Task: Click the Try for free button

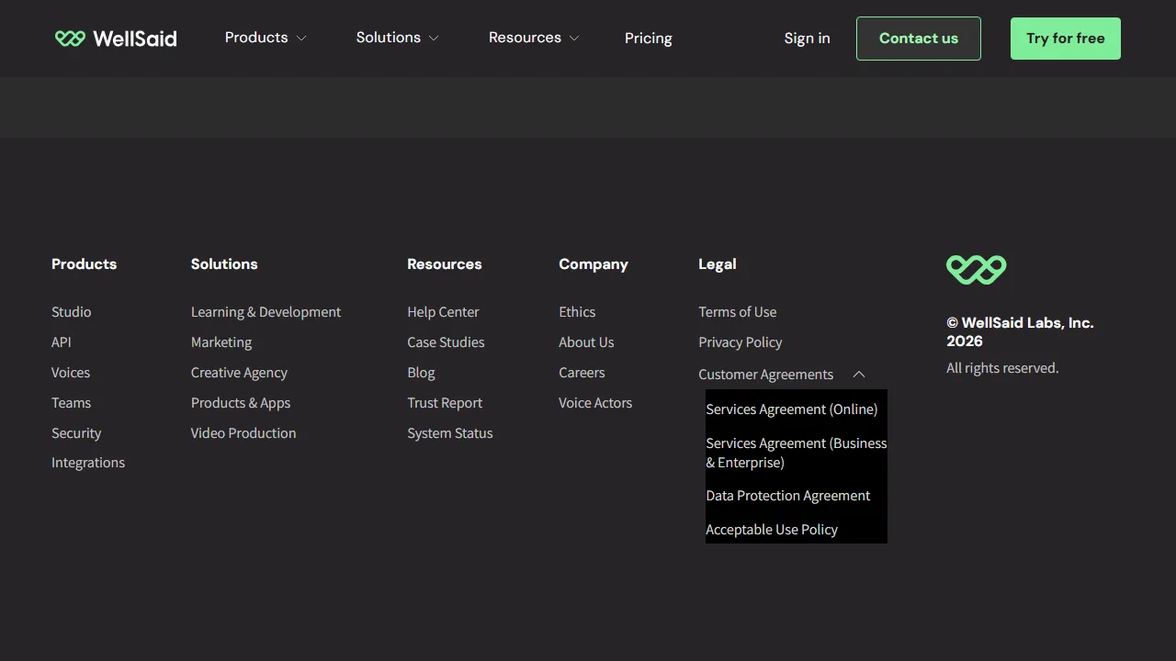Action: 1066,39
